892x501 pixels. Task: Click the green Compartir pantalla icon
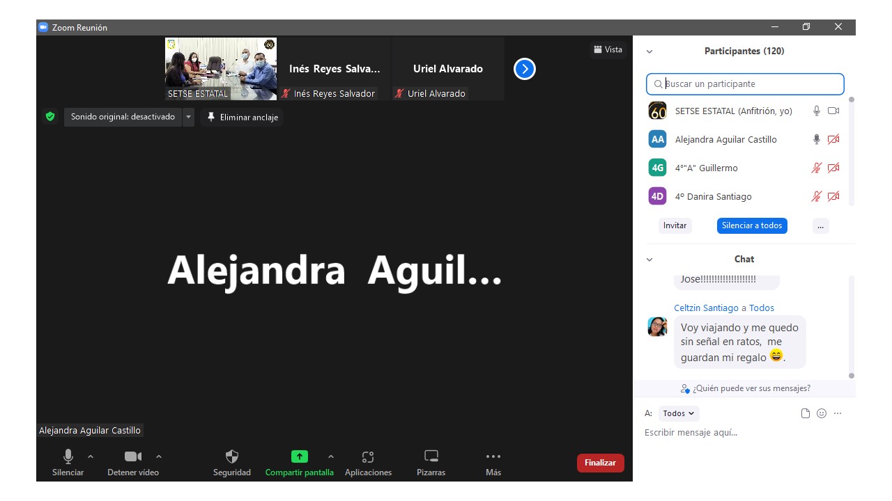[x=299, y=456]
